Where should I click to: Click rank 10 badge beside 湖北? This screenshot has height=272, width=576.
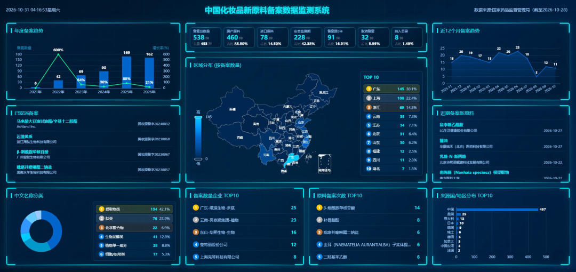(369, 169)
